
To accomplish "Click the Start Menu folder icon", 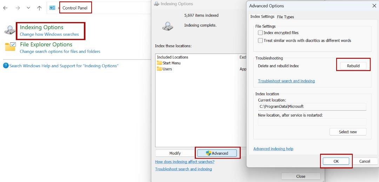I will pos(159,63).
